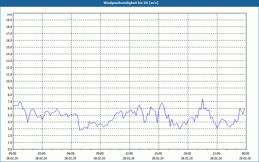This screenshot has height=162, width=259.
Task: Click the "28.02.20" date under 12:00
Action: point(129,158)
